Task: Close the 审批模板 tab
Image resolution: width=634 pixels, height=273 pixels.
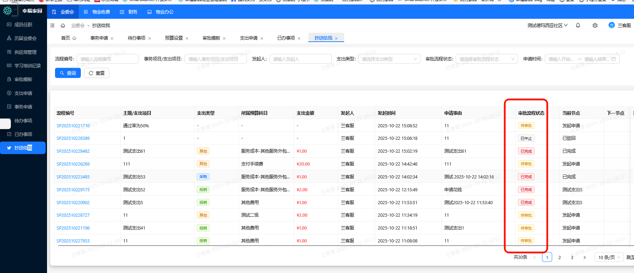Action: 224,38
